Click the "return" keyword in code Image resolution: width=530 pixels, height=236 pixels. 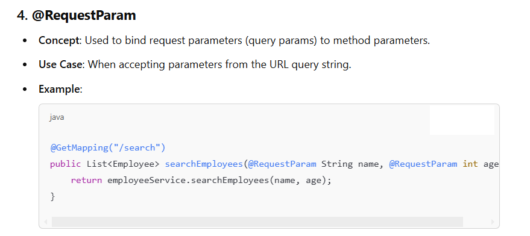tap(87, 180)
